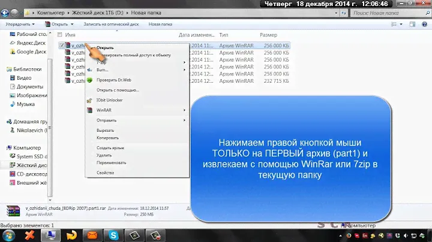
Task: Click the WinRAR icon in context menu
Action: tap(90, 110)
